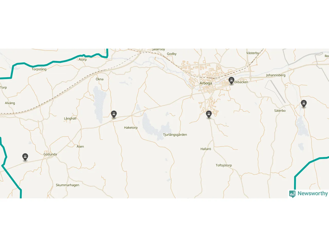329x247 pixels.
Task: Select the Tjurlångsgården label
Action: (175, 135)
